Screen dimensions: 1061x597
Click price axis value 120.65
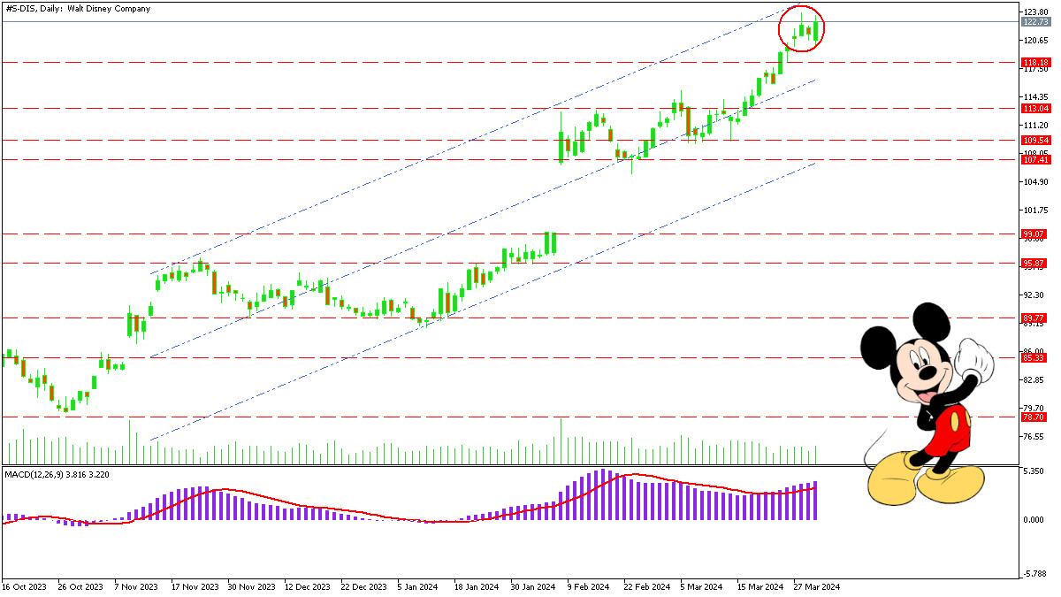(1037, 41)
